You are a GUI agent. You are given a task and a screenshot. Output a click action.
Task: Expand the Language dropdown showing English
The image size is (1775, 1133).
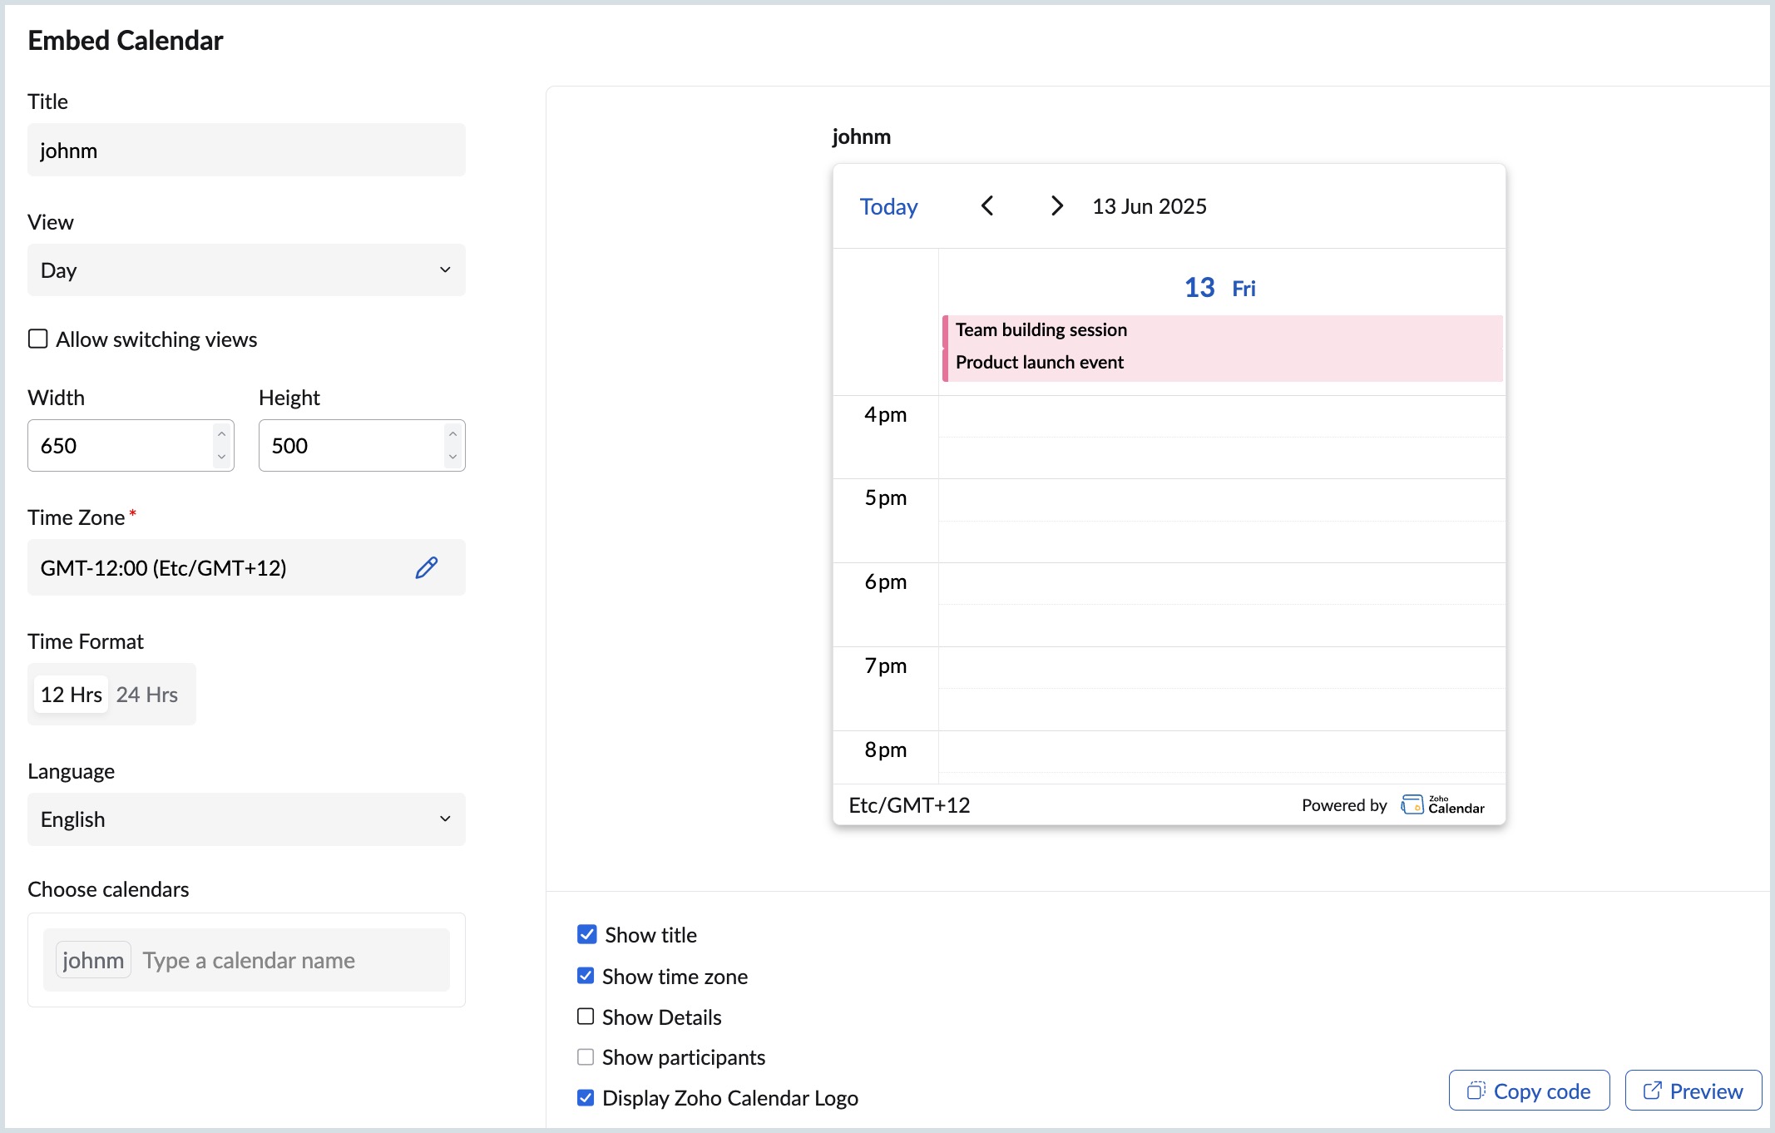pyautogui.click(x=246, y=819)
